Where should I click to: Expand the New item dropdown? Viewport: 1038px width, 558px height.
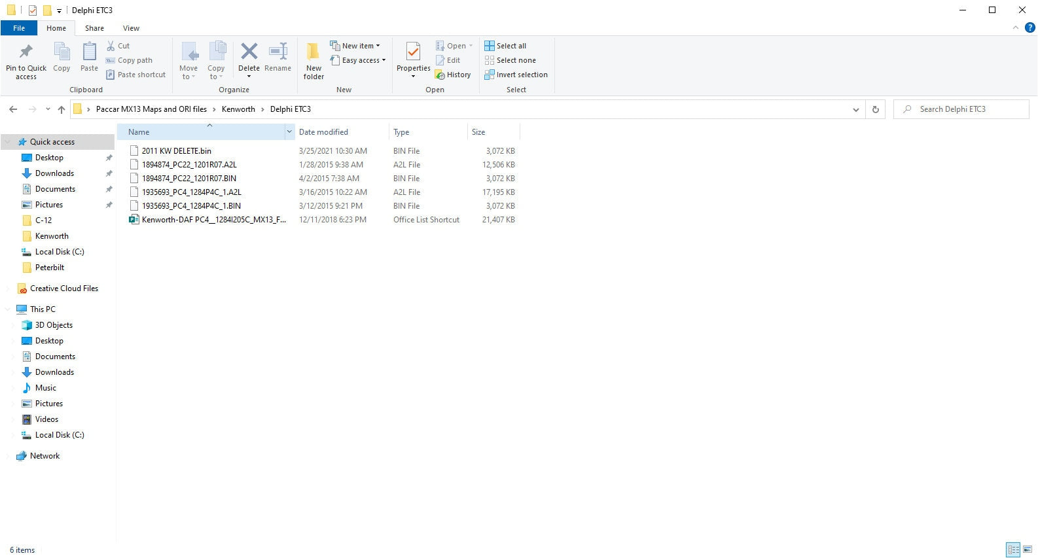click(x=355, y=46)
